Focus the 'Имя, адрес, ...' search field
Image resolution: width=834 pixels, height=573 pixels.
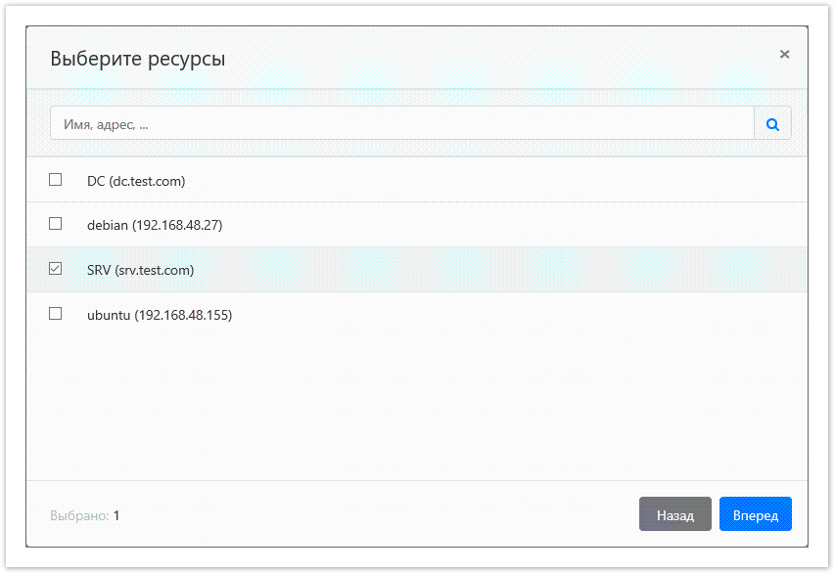pyautogui.click(x=401, y=124)
